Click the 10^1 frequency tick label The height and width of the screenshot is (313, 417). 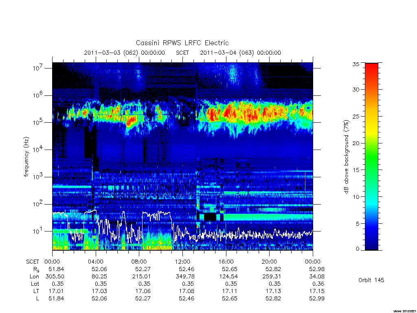click(x=38, y=231)
